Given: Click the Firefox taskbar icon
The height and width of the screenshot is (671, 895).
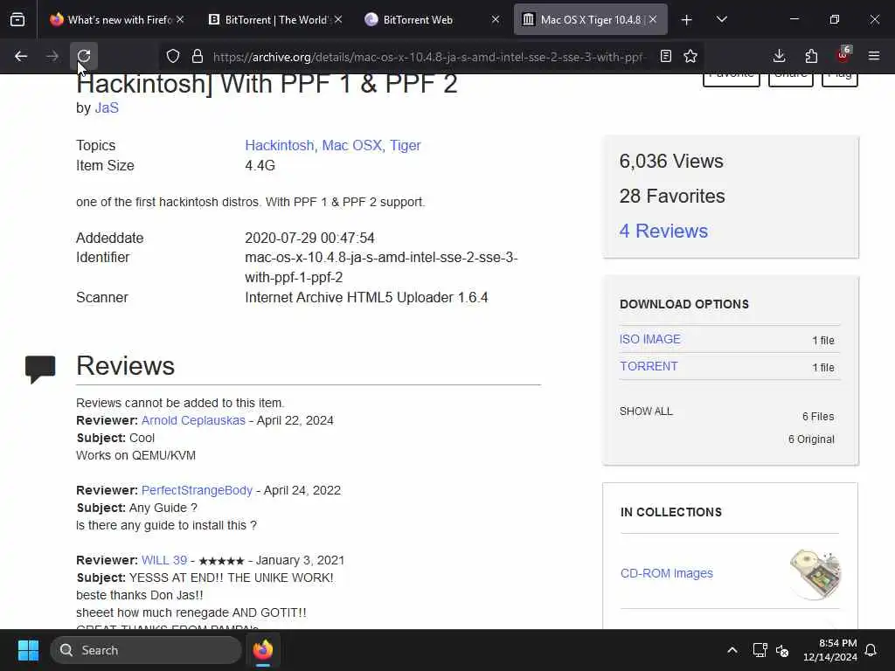Looking at the screenshot, I should [x=263, y=650].
